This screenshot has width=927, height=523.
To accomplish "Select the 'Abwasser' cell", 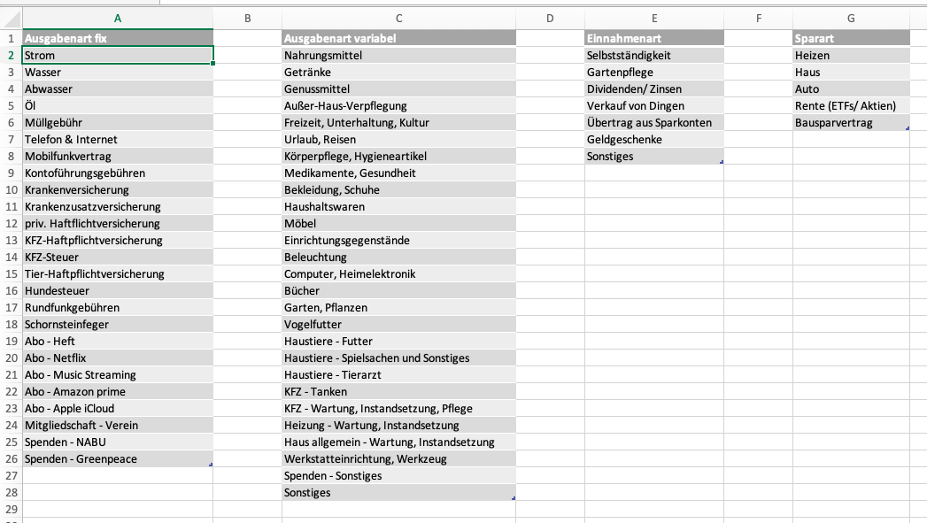I will pos(118,88).
